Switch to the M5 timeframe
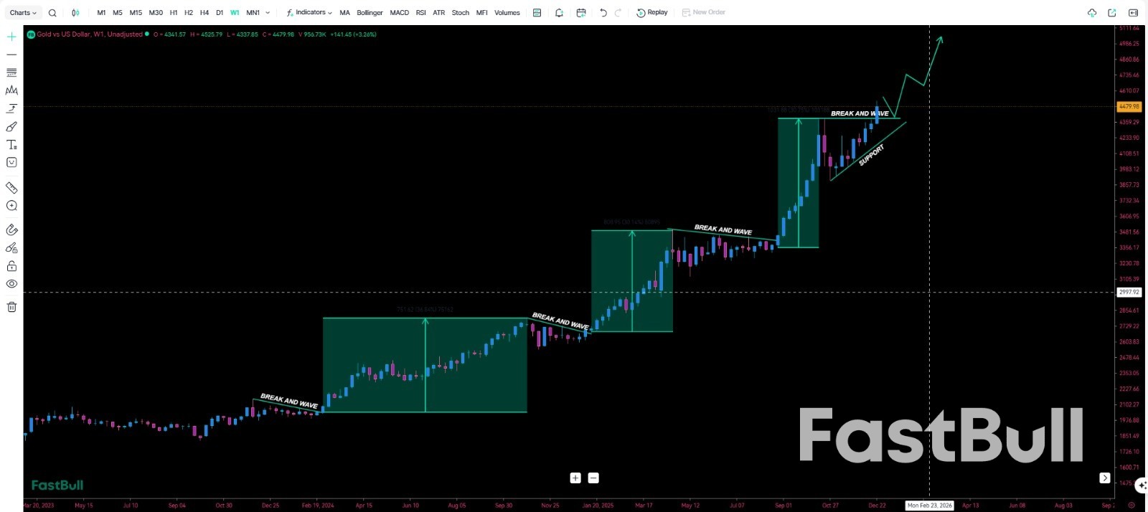Screen dimensions: 1148x512 pos(118,12)
